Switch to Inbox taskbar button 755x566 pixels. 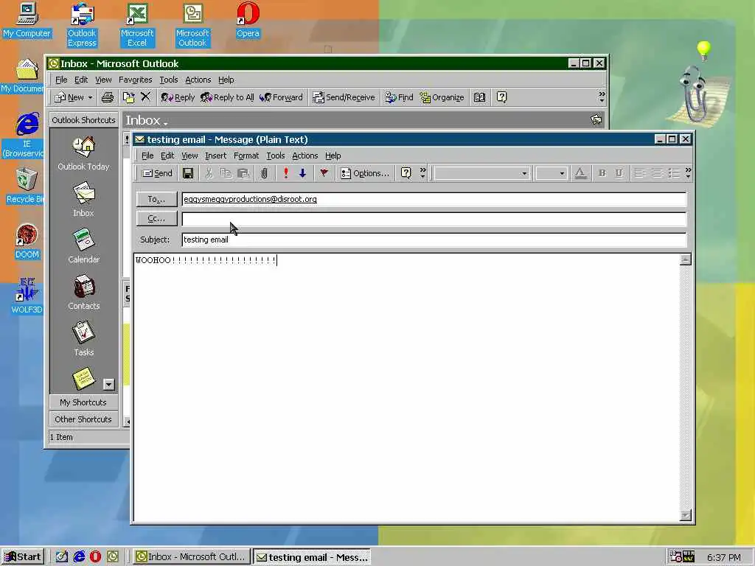[192, 557]
